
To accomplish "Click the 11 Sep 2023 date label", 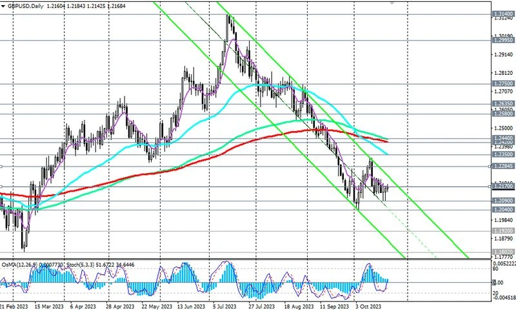I will pos(334,307).
